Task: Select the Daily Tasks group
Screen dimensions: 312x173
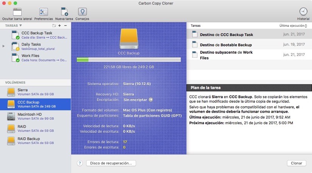Action: [36, 46]
